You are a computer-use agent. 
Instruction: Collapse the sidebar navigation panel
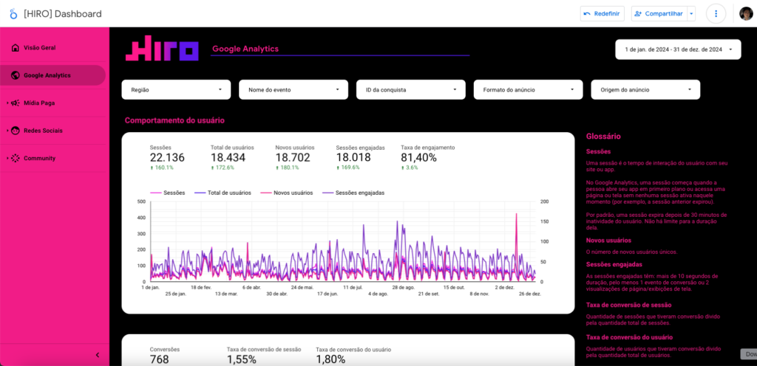point(98,356)
